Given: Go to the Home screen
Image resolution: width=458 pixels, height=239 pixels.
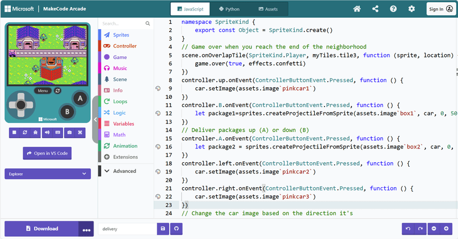Looking at the screenshot, I should [x=357, y=9].
